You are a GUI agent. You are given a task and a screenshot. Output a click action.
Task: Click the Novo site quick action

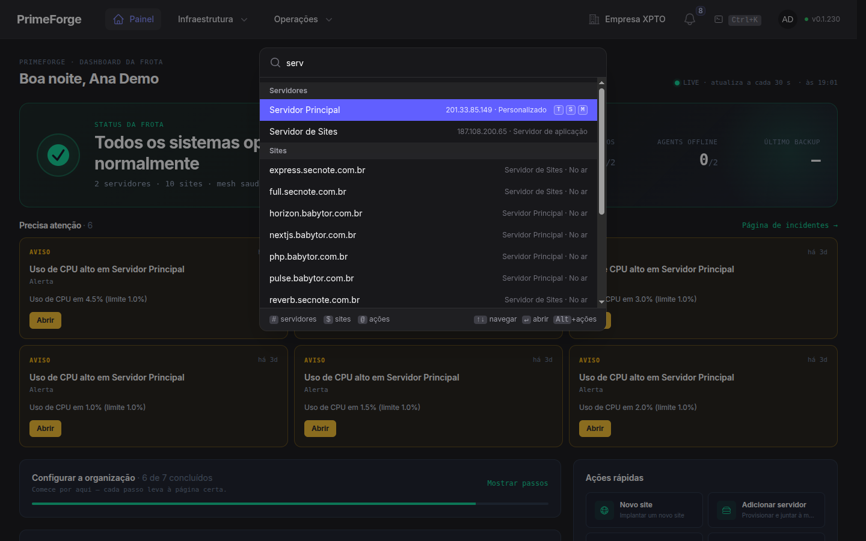click(644, 510)
